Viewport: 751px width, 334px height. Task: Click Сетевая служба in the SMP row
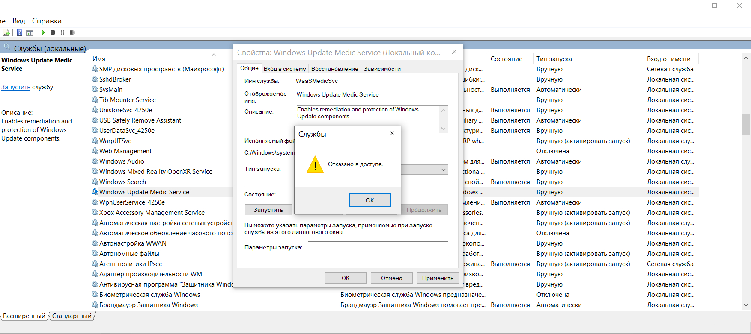pyautogui.click(x=670, y=69)
